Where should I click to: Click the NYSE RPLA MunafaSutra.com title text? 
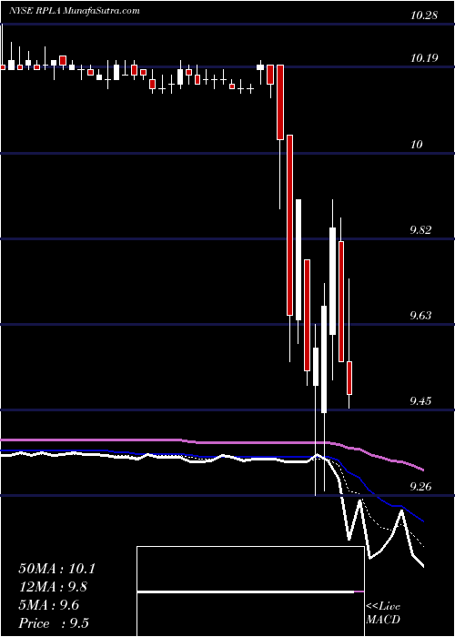tap(75, 11)
